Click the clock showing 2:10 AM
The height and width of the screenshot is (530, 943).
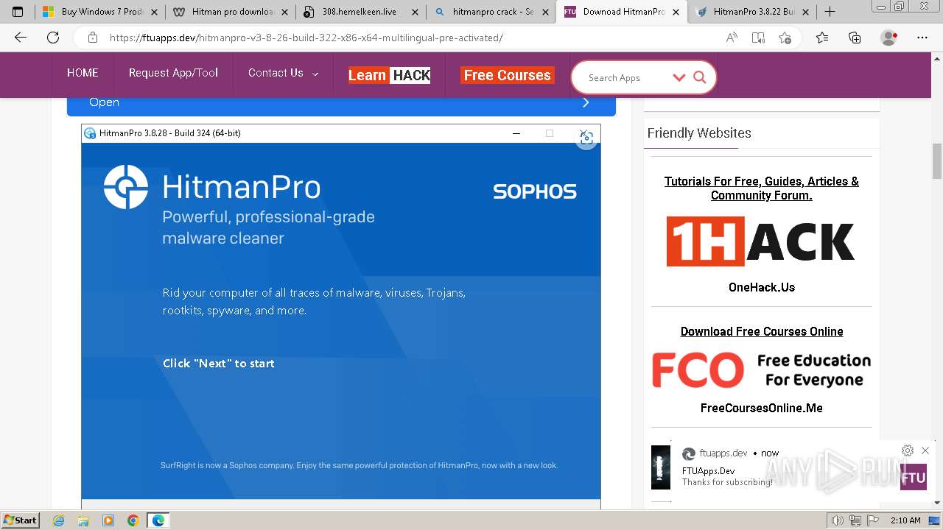[905, 520]
